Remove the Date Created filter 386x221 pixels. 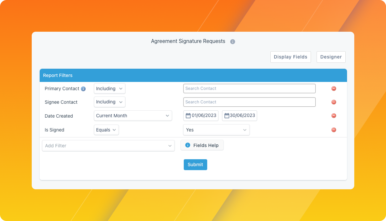pyautogui.click(x=334, y=116)
